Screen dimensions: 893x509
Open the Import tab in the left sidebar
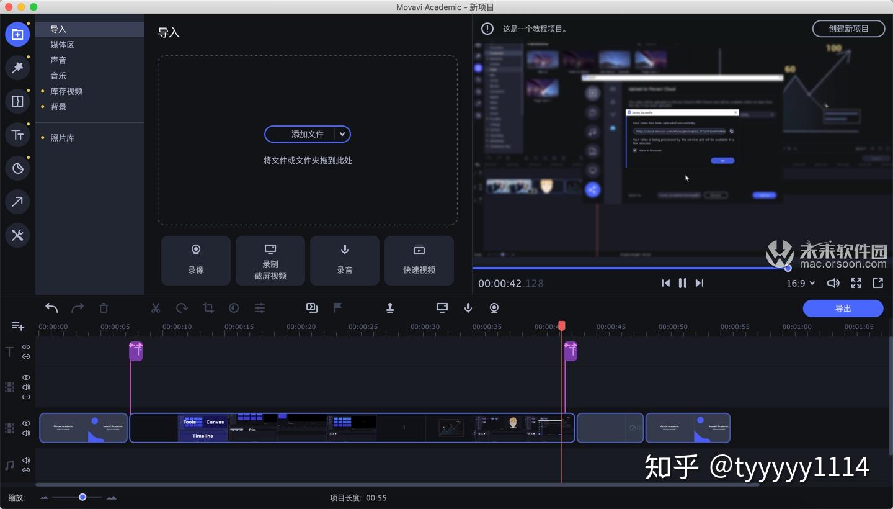(x=17, y=34)
